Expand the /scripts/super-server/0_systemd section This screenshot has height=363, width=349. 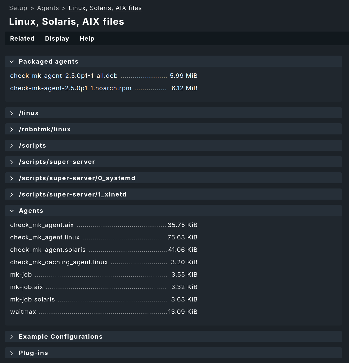pos(12,178)
